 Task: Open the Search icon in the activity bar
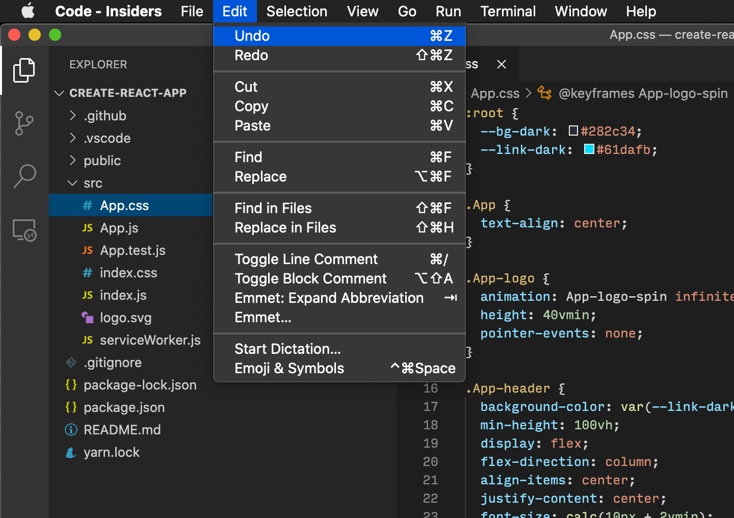24,176
